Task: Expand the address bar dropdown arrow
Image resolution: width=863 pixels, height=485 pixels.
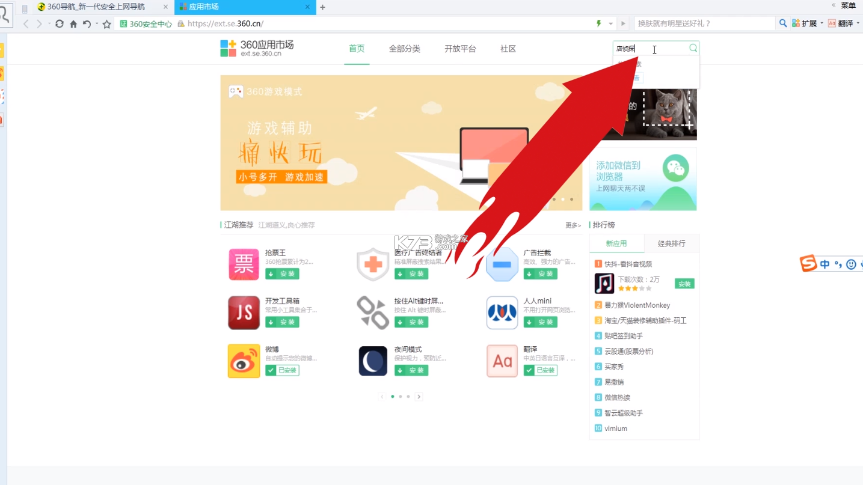Action: tap(610, 24)
